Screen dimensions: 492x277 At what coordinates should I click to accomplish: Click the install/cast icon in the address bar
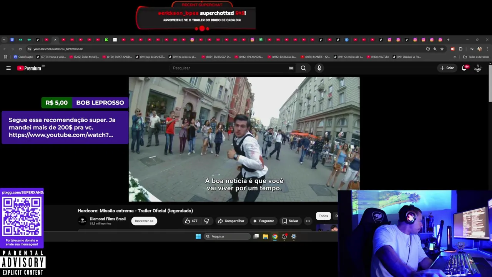(428, 49)
